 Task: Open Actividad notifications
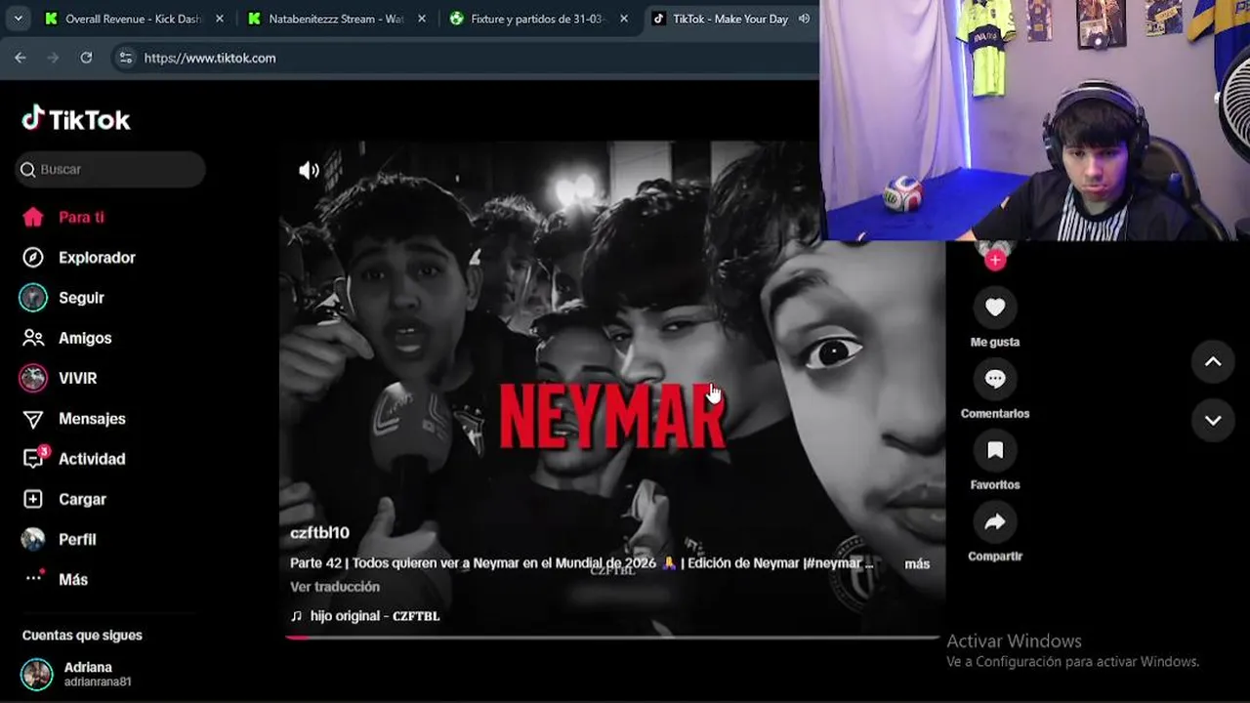[74, 459]
